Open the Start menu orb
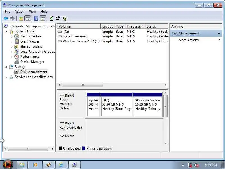The height and width of the screenshot is (169, 225). point(8,164)
